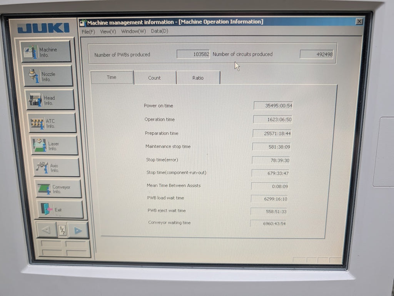This screenshot has width=394, height=296.
Task: Select the Nozzle Info. button
Action: pos(47,76)
